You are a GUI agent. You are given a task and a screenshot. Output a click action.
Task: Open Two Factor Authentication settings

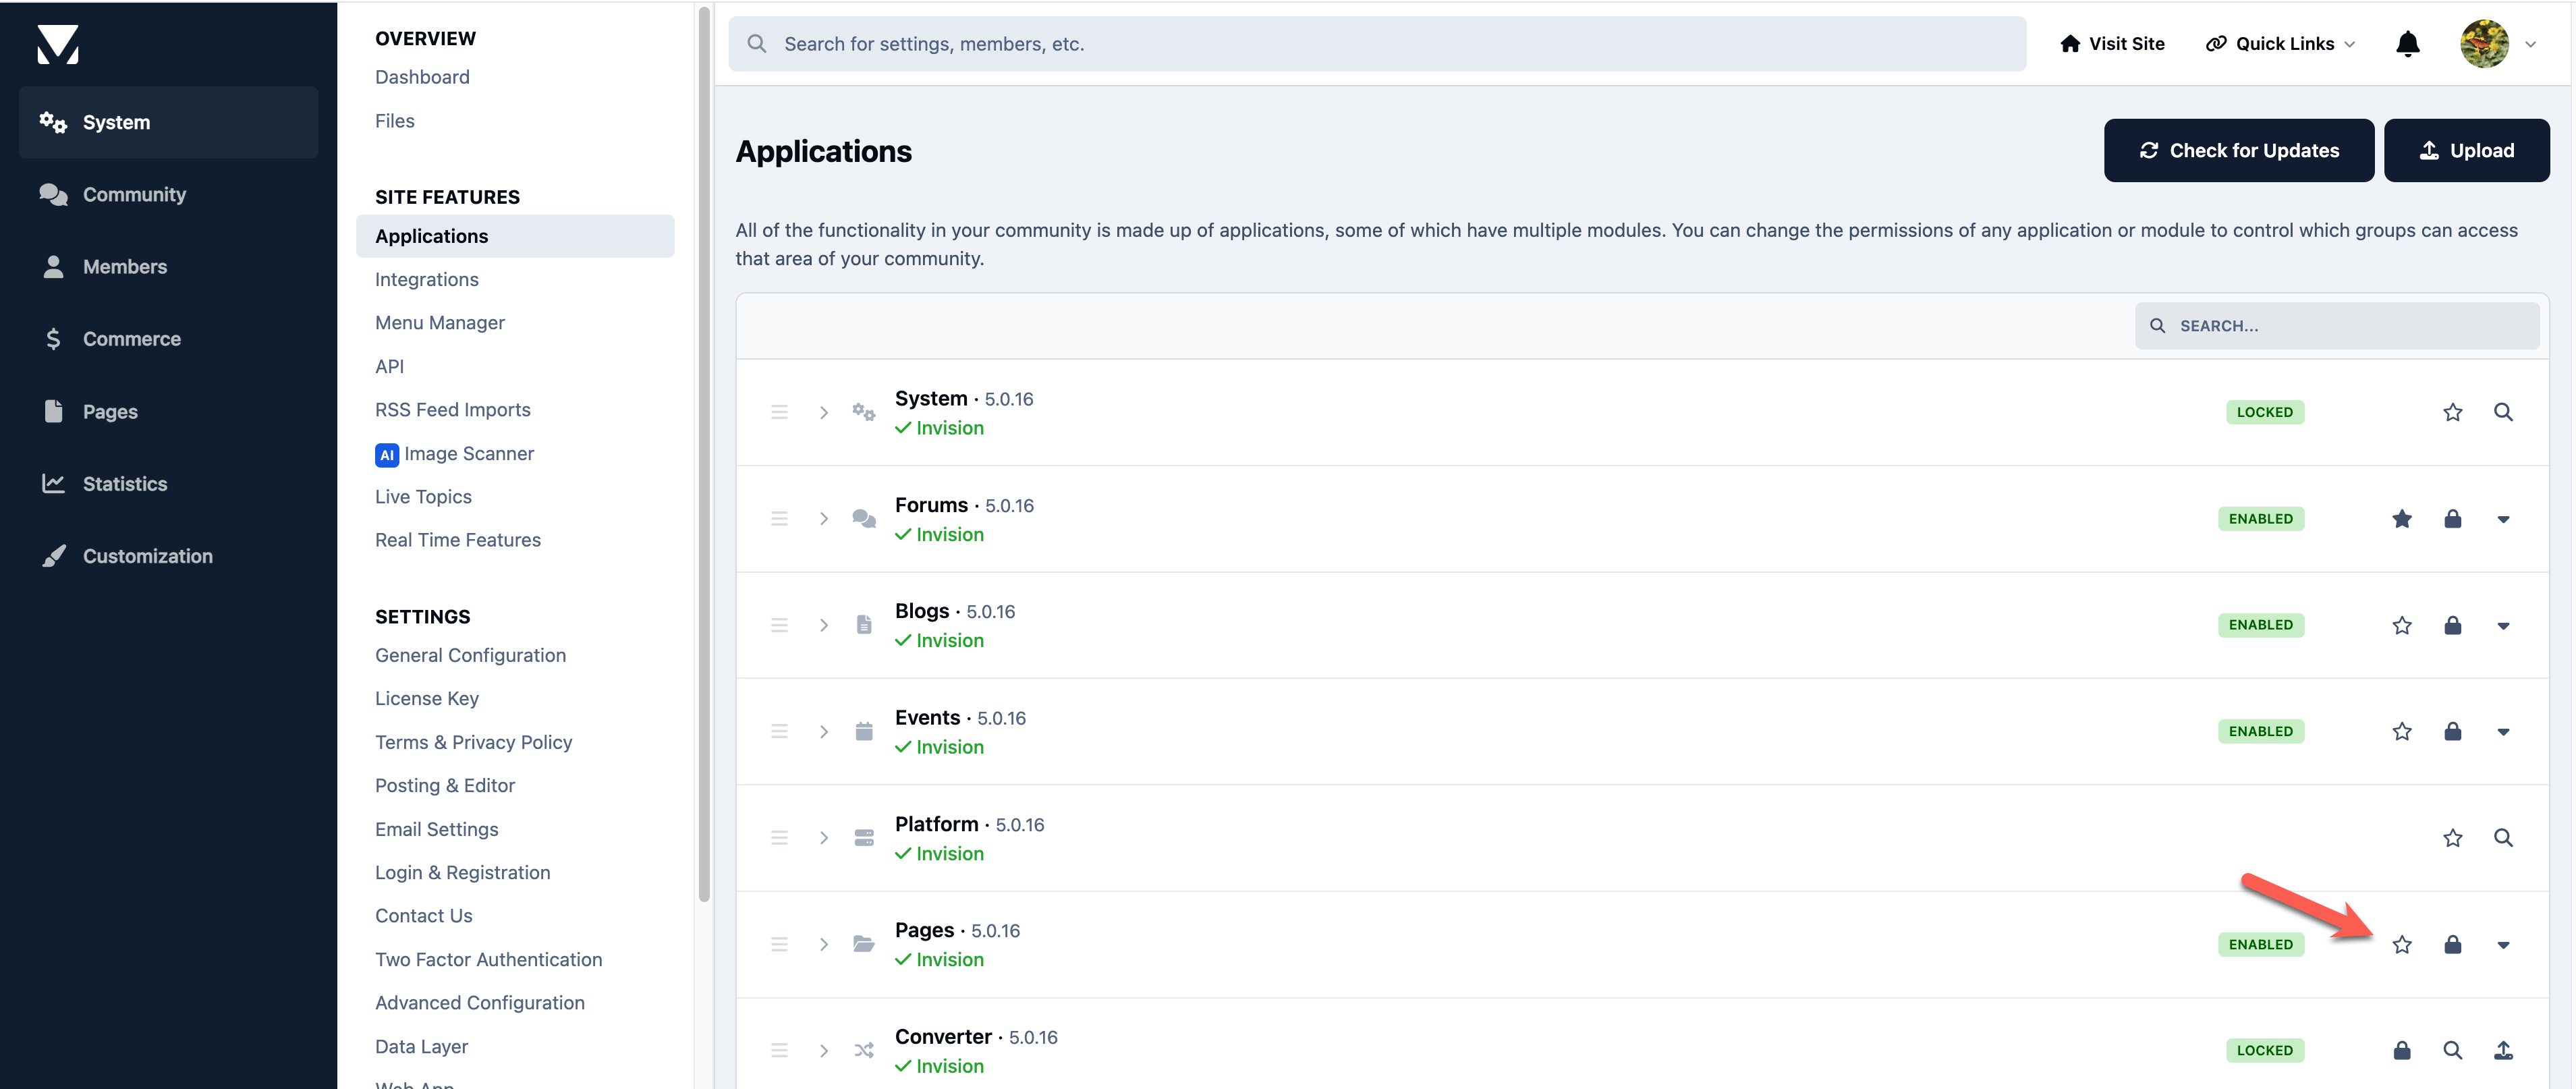pyautogui.click(x=488, y=960)
